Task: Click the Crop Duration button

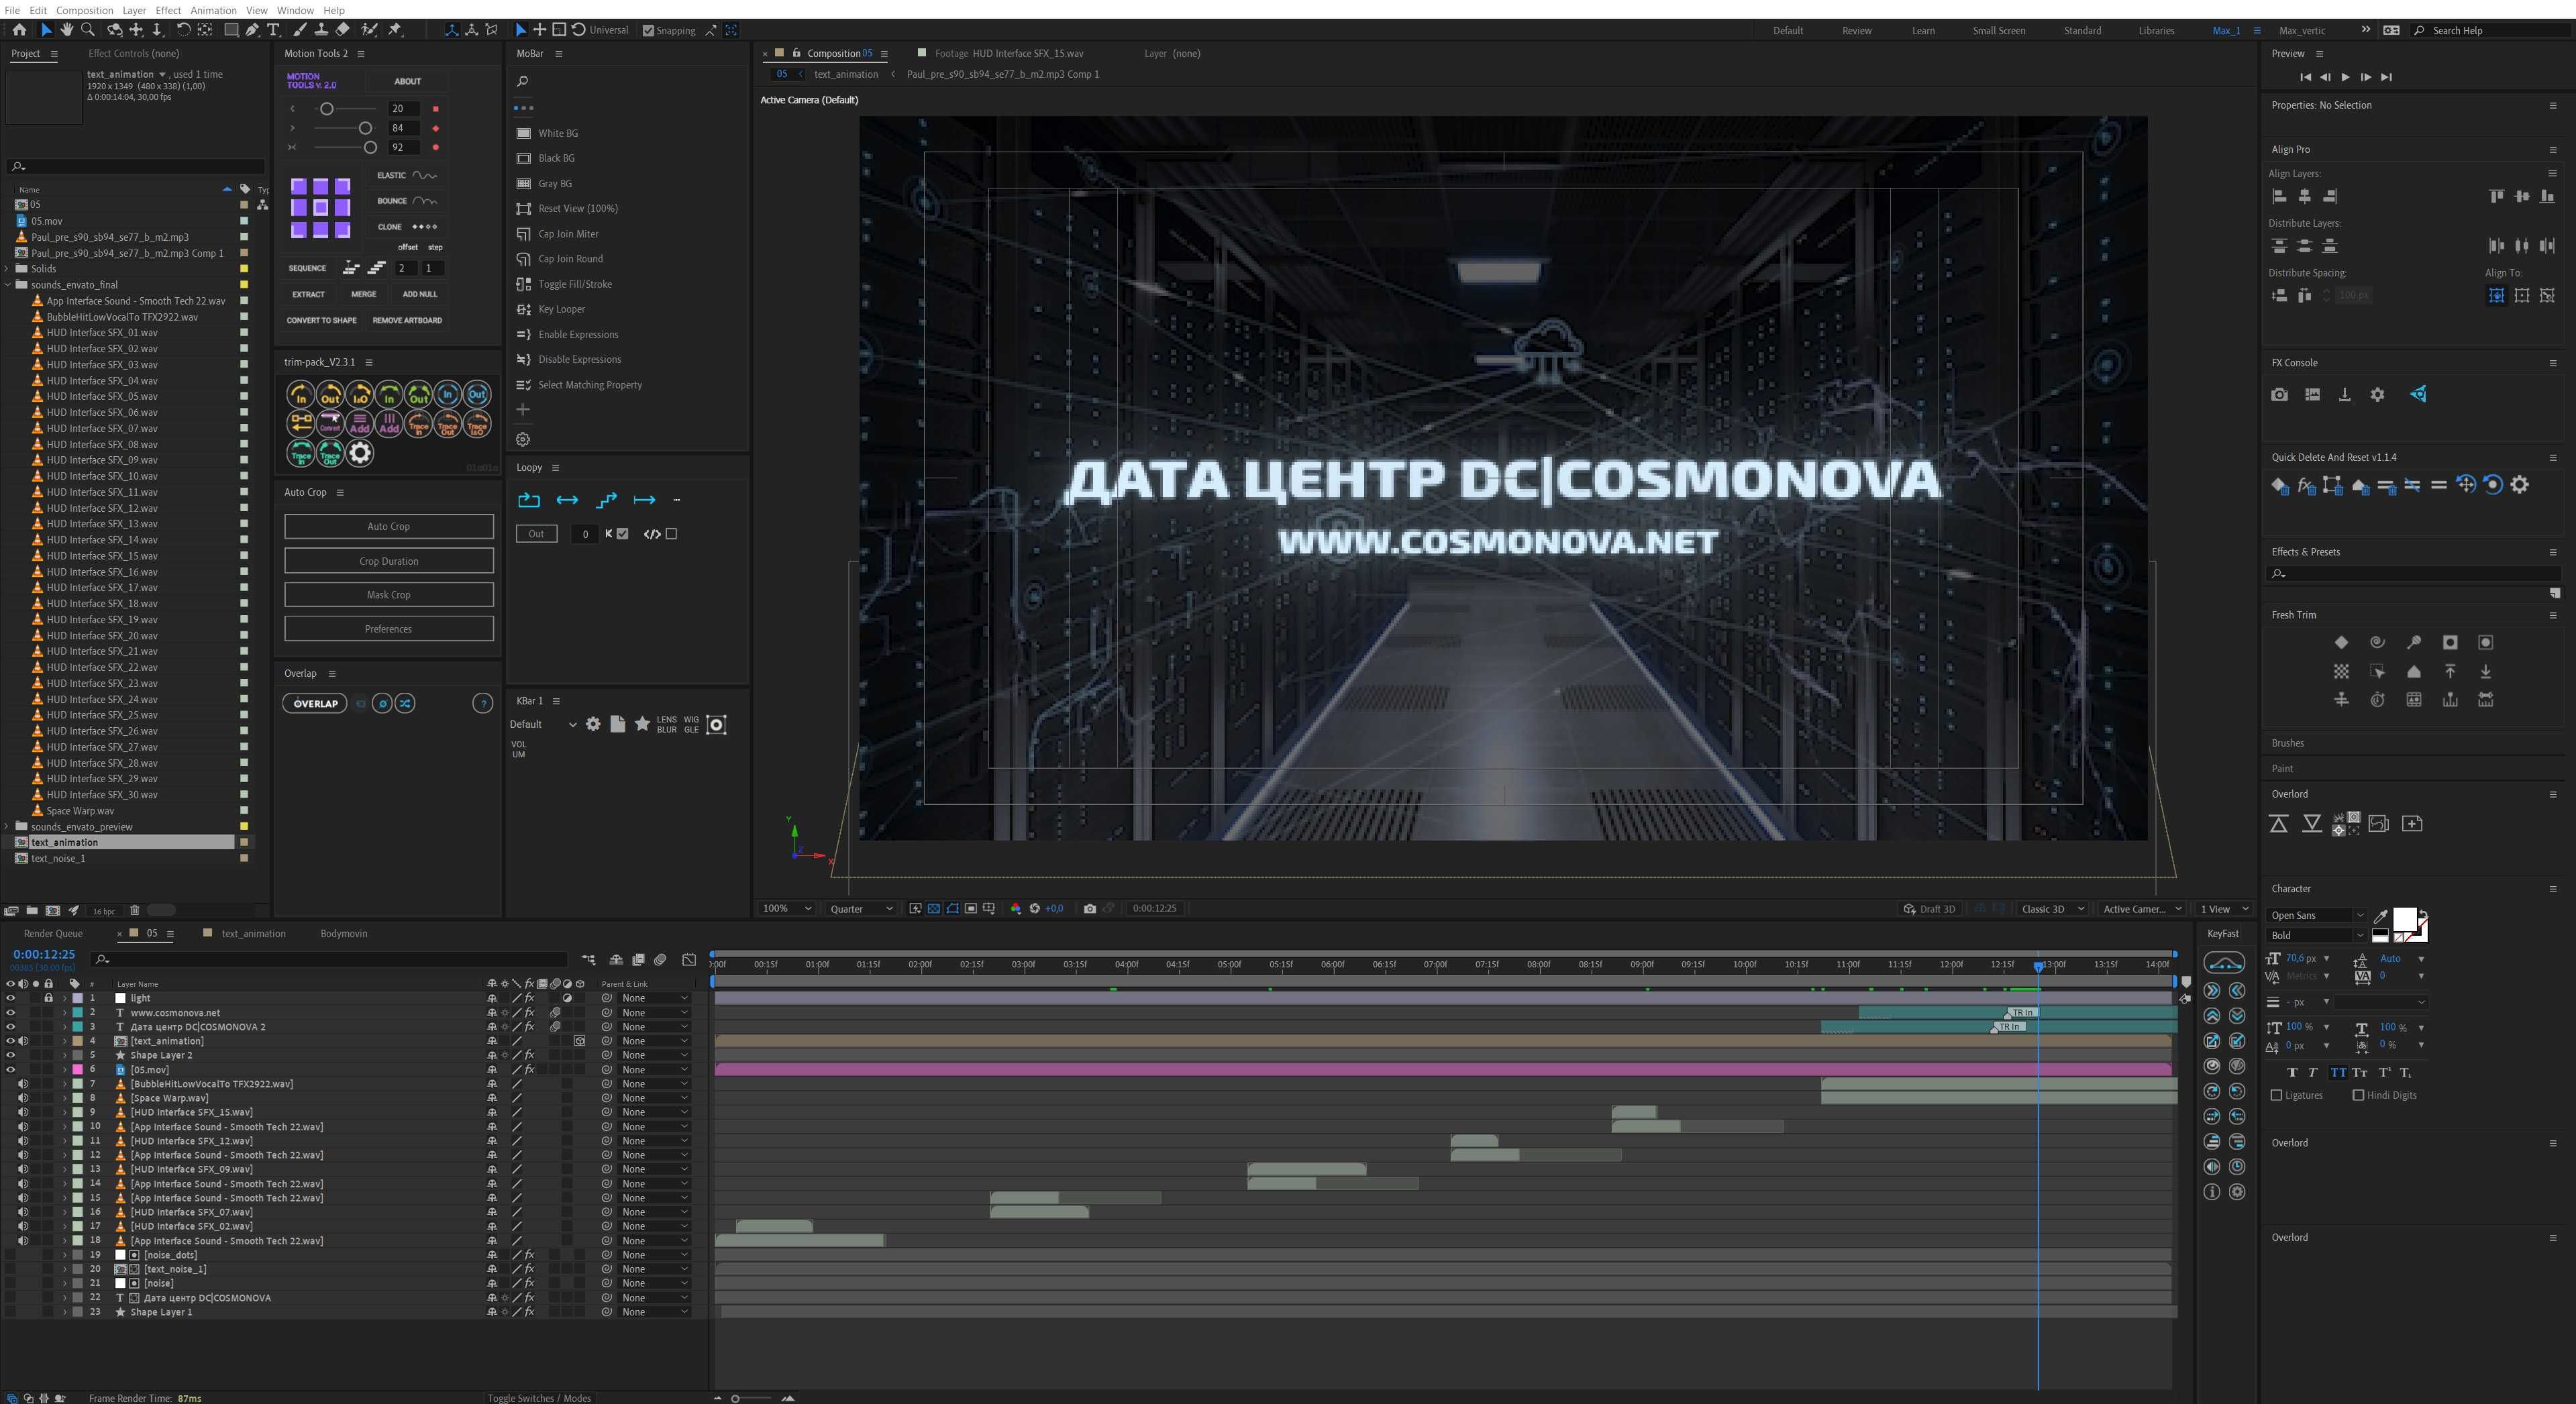Action: click(387, 560)
